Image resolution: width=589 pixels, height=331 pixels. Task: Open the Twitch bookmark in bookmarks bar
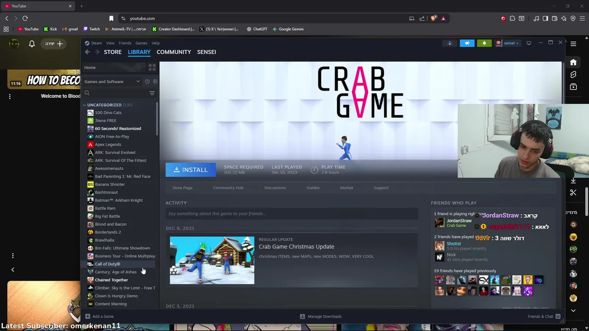[92, 29]
